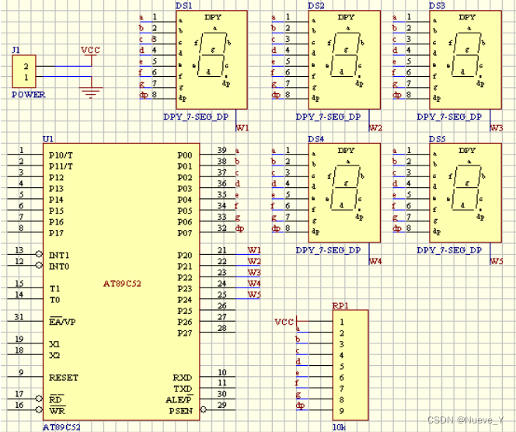The width and height of the screenshot is (516, 432).
Task: Click the W1 net label at P20
Action: [254, 250]
